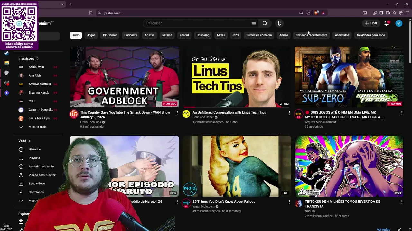
Task: Open Bryanna Nasck channel in sidebar
Action: pos(39,93)
